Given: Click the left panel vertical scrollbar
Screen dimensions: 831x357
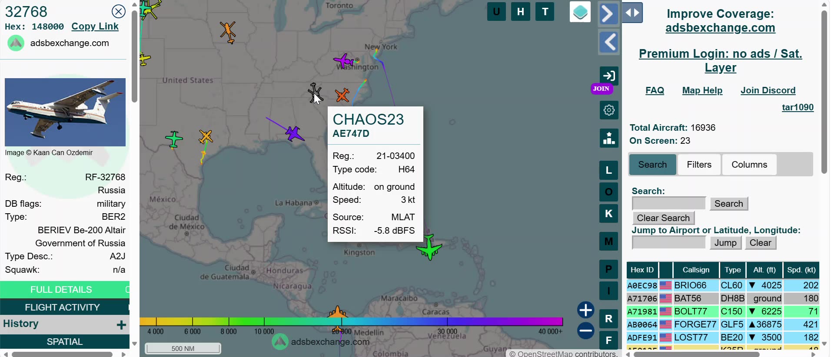Looking at the screenshot, I should click(x=134, y=56).
